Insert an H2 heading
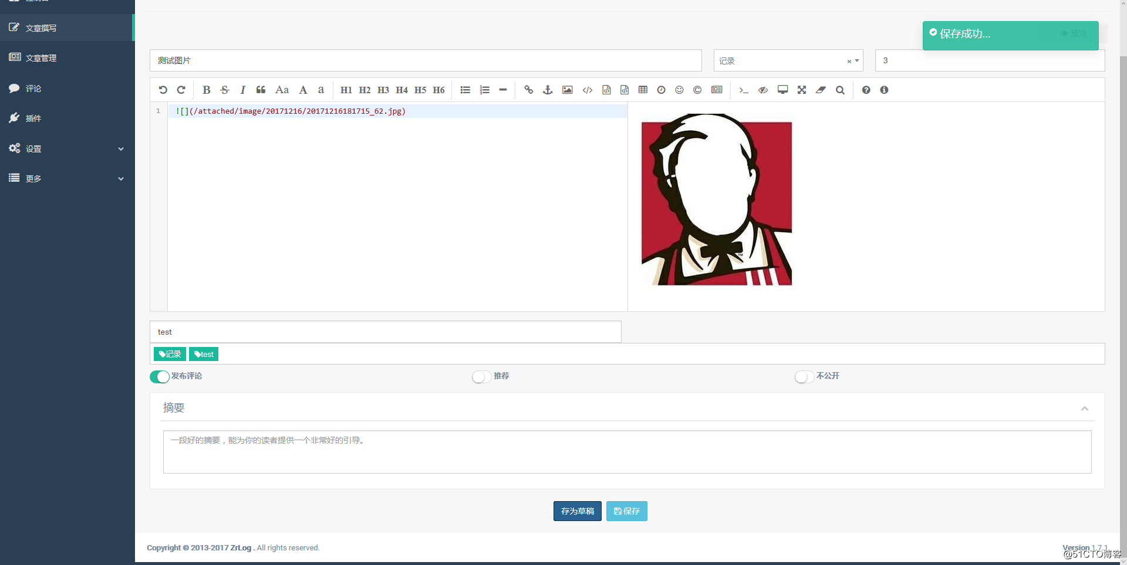1127x565 pixels. [365, 90]
